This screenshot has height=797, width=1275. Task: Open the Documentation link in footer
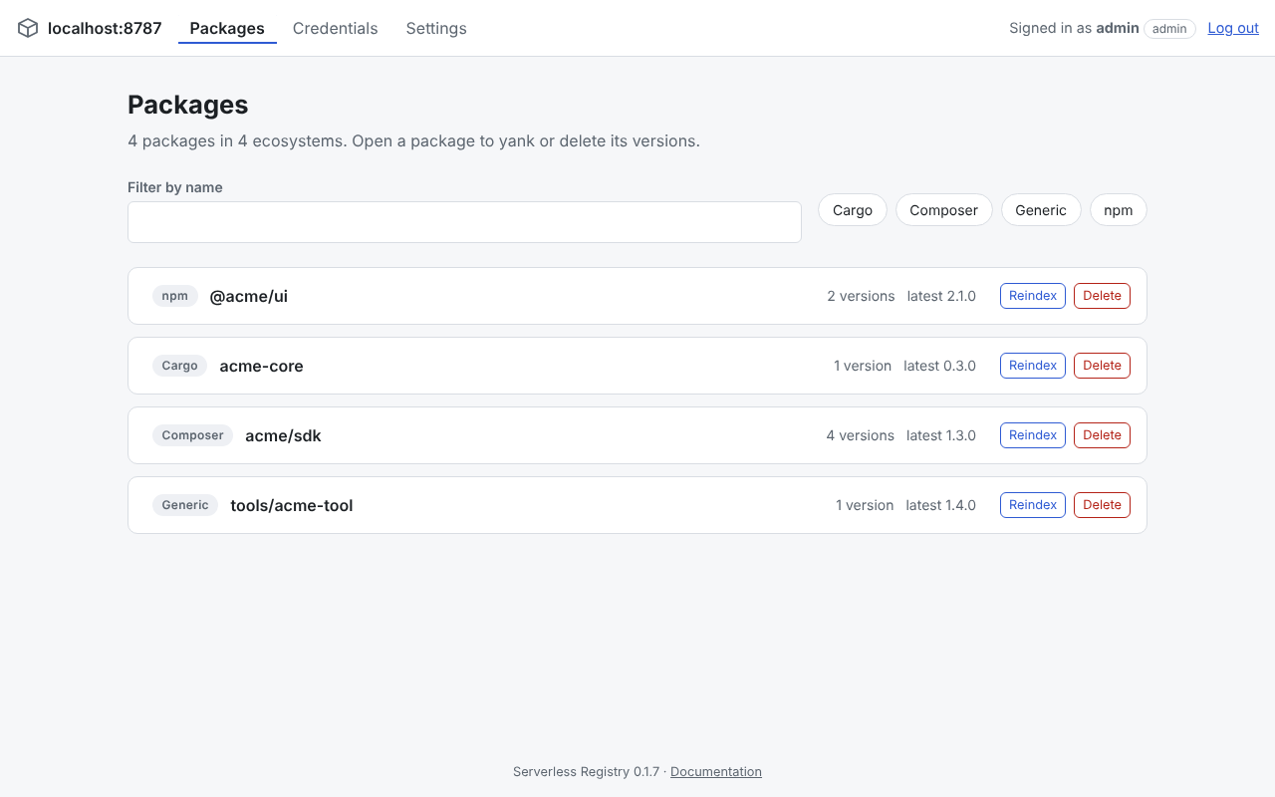click(716, 771)
